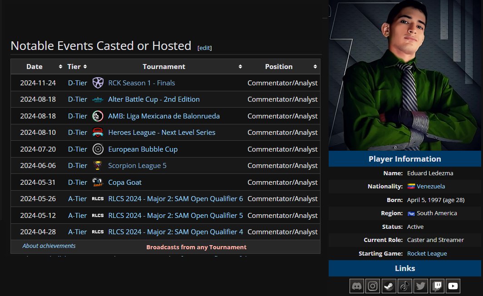The image size is (483, 296).
Task: Edit the Notable Events Casted section
Action: tap(205, 48)
